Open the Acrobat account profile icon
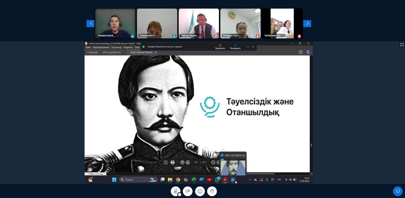This screenshot has width=405, height=198. pyautogui.click(x=308, y=52)
